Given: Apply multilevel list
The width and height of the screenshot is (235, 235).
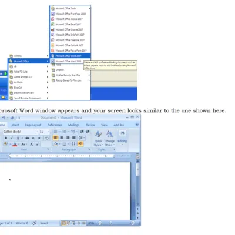Looking at the screenshot, I should point(73,132).
